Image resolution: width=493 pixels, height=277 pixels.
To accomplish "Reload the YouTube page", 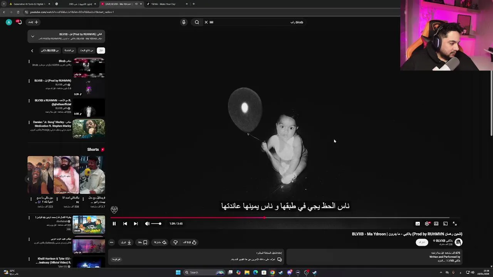I will tap(18, 12).
